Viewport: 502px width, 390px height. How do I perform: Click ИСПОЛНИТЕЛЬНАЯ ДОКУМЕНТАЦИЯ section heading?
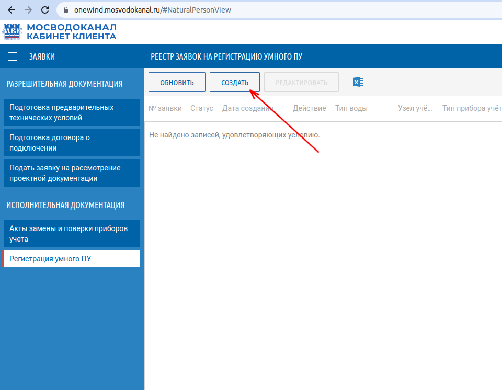point(65,205)
